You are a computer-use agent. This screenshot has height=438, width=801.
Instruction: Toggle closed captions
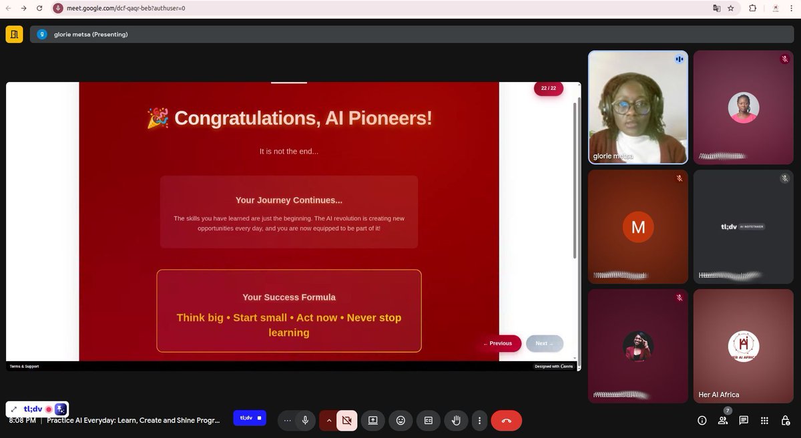click(x=429, y=421)
